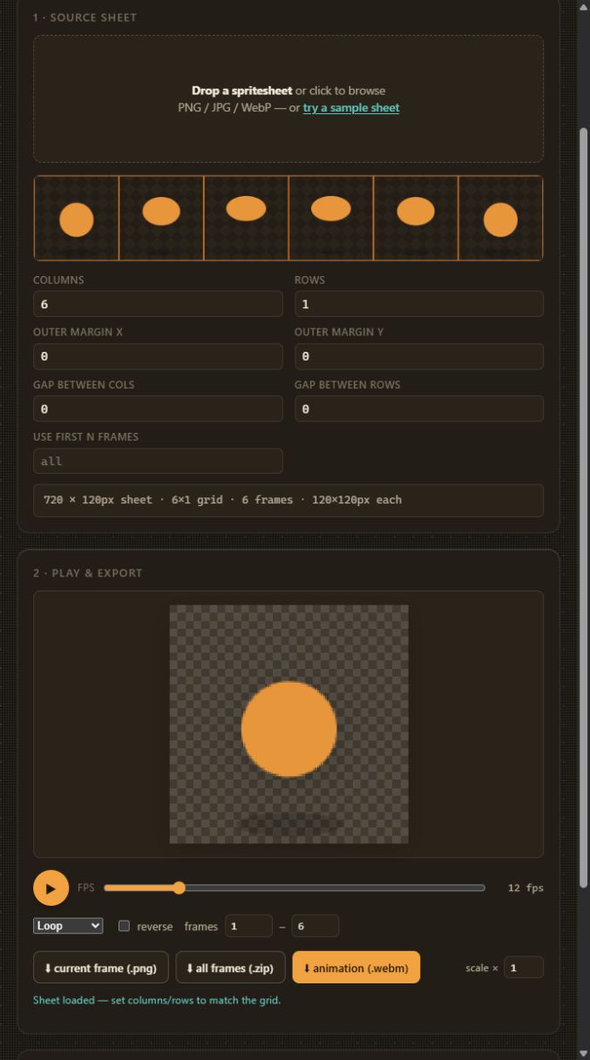
Task: Select the sixth sprite frame thumbnail
Action: [500, 218]
